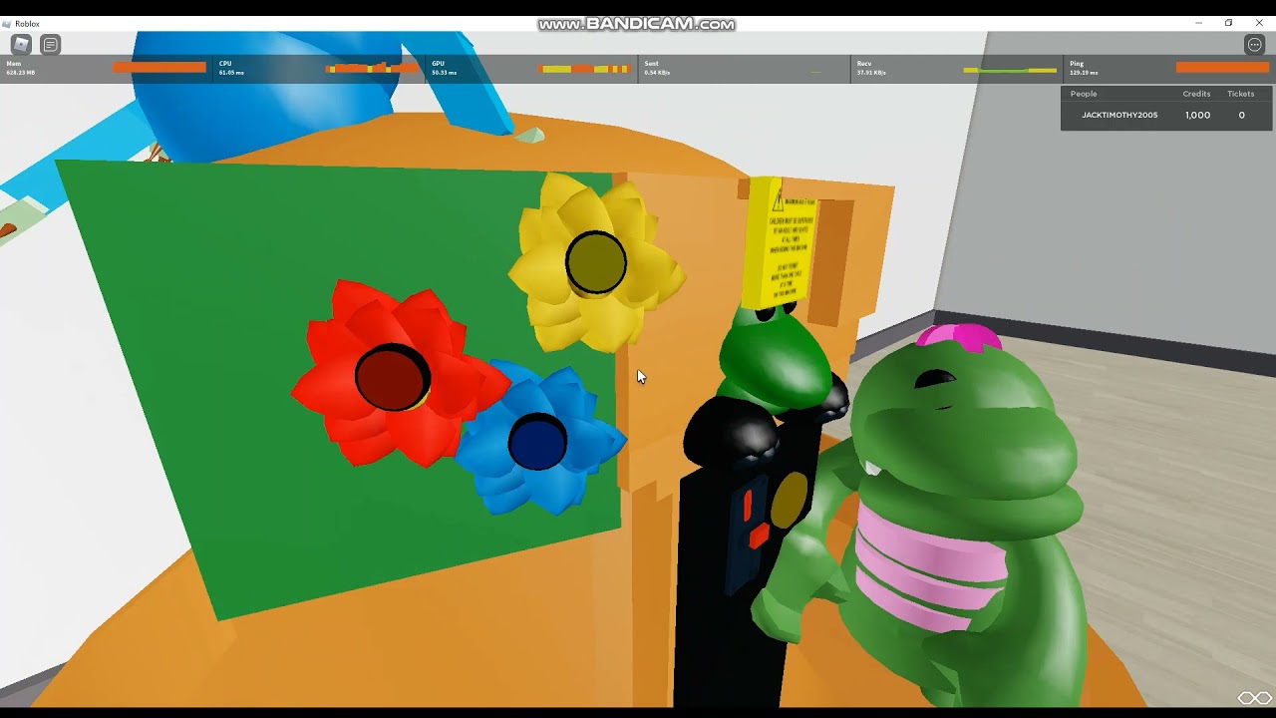Click the round yellow button on black console
Screen dimensions: 1276x718
789,500
